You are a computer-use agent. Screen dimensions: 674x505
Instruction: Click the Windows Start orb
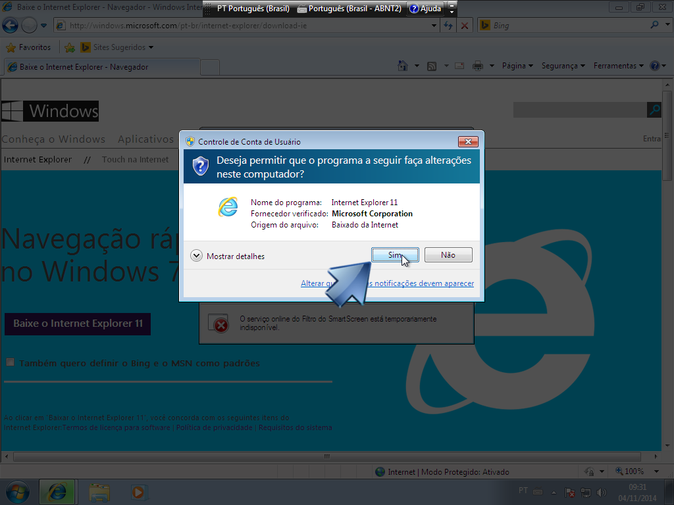18,492
